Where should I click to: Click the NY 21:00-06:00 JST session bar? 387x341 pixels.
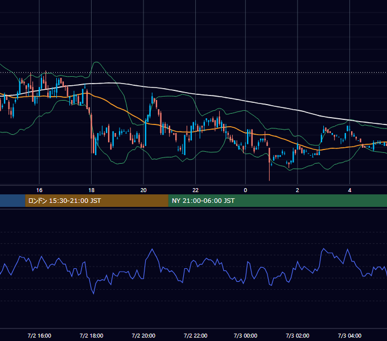tap(278, 201)
